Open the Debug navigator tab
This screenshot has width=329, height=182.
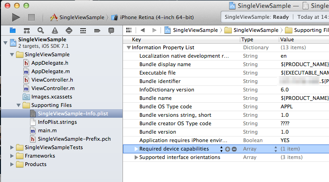tap(83, 30)
